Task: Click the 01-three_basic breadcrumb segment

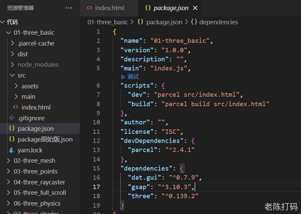Action: (108, 22)
